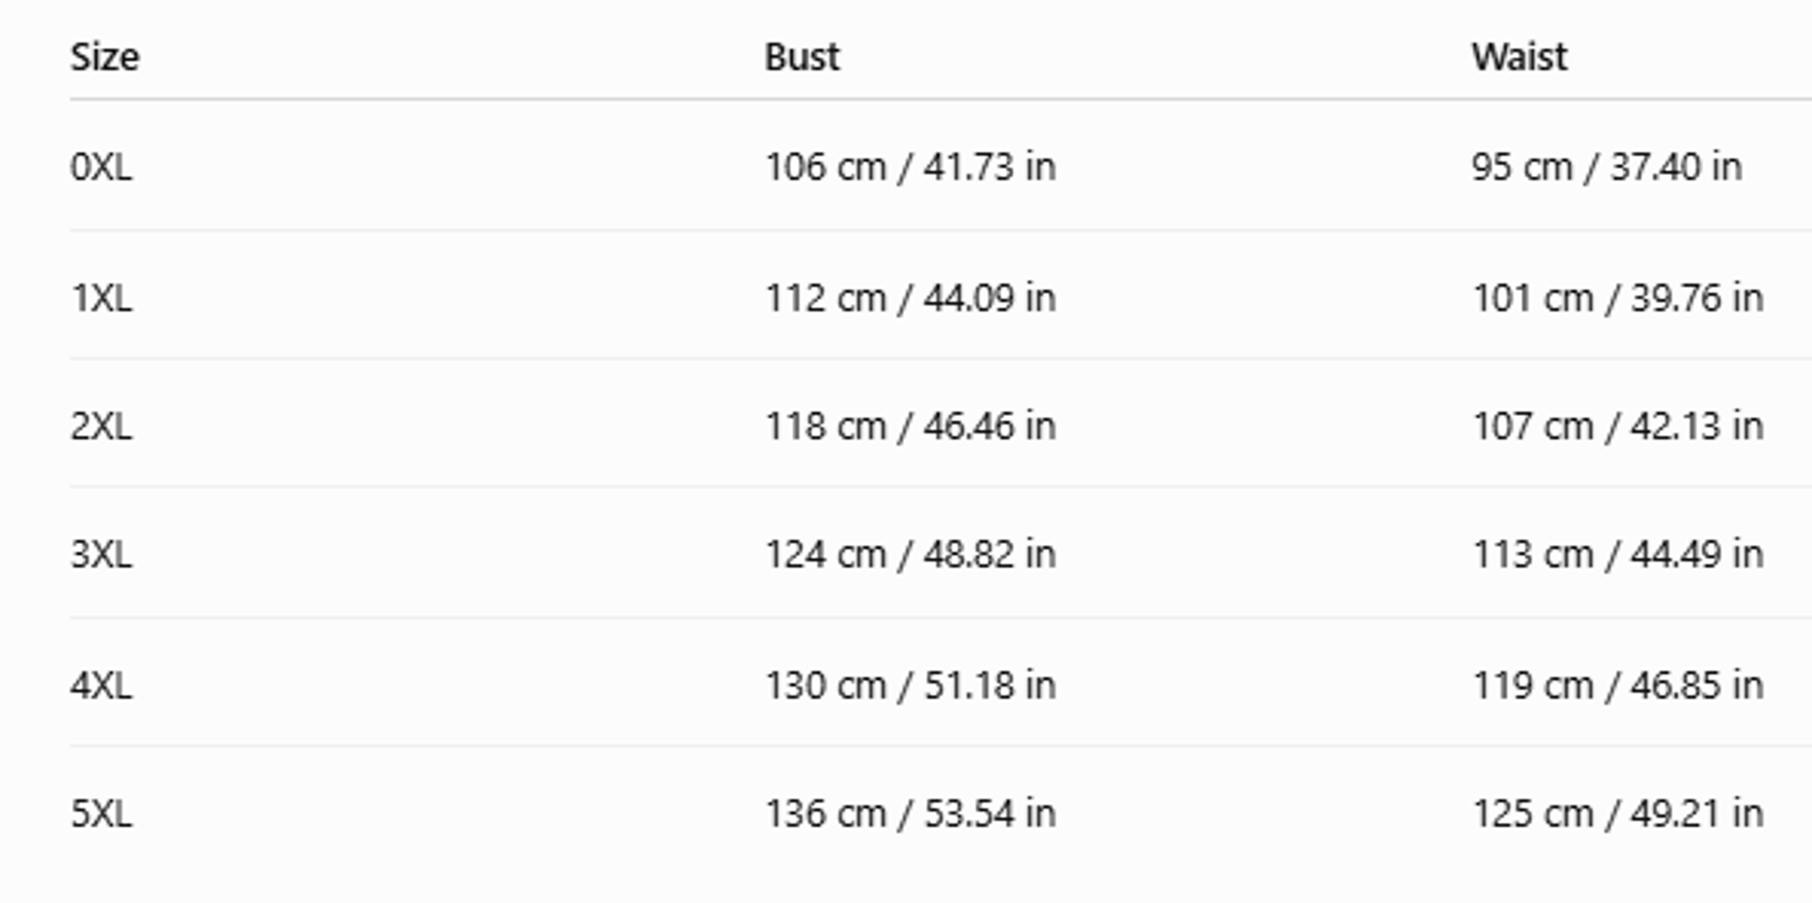1812x903 pixels.
Task: Click waist value 113 cm / 44.49 in
Action: pos(1618,555)
